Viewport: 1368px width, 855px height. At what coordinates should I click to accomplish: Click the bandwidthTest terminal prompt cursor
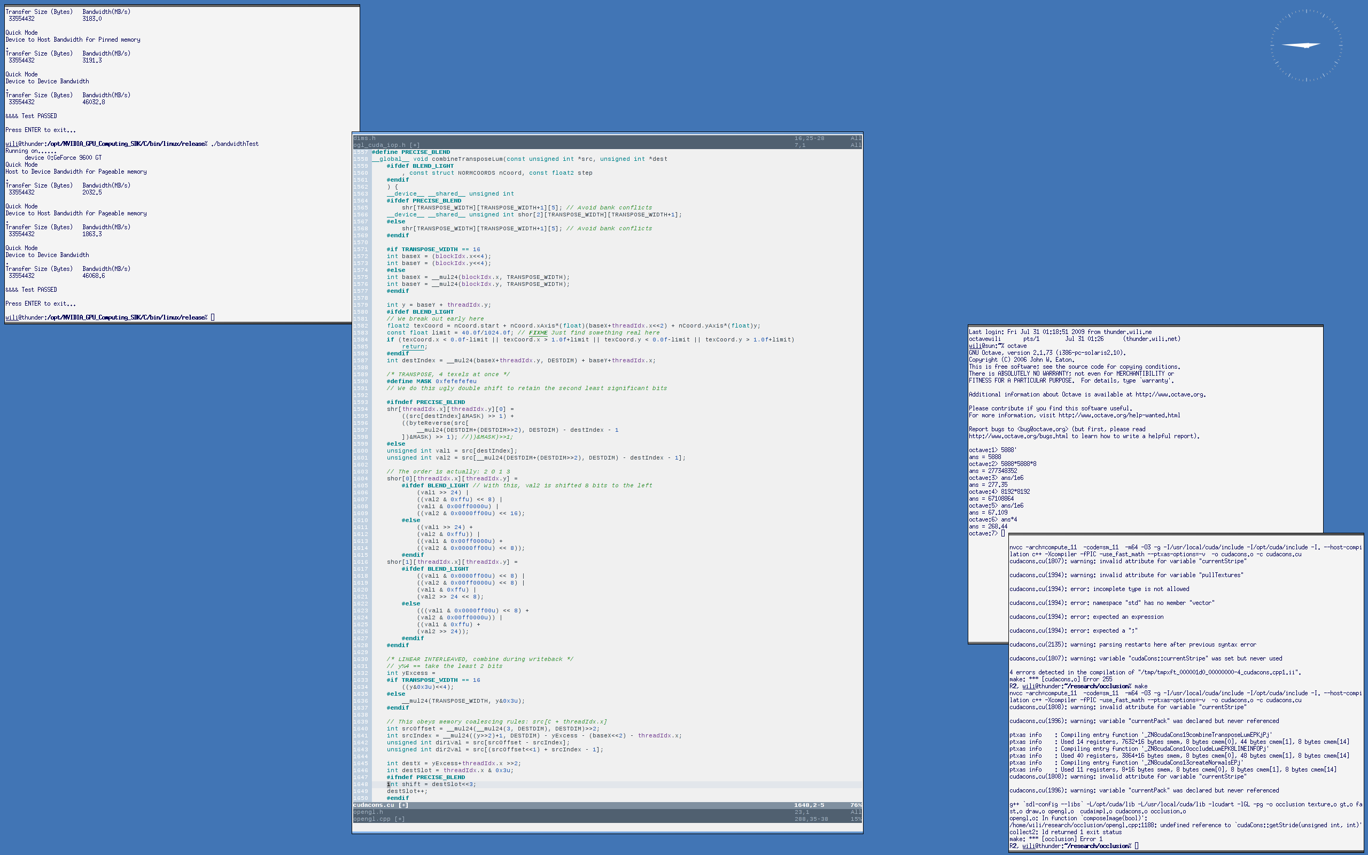click(x=213, y=317)
